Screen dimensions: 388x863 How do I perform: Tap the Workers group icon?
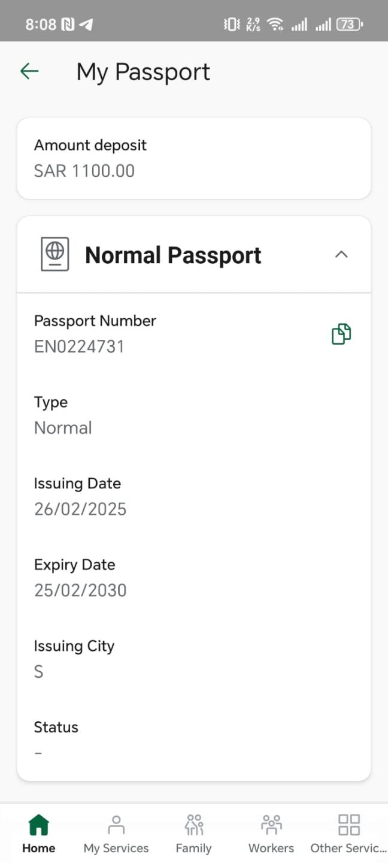point(271,825)
